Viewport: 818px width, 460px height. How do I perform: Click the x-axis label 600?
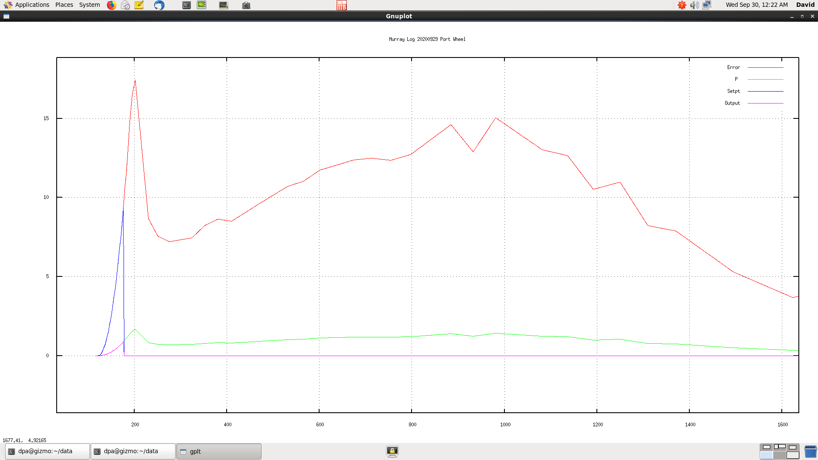click(320, 425)
